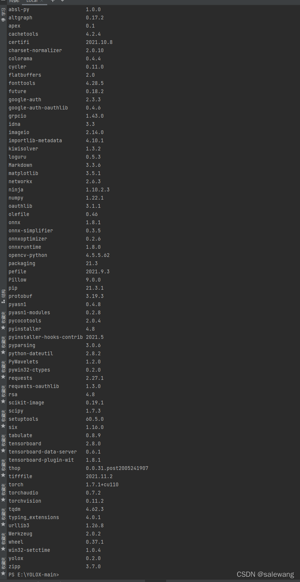The width and height of the screenshot is (300, 582).
Task: Click the oauthlib package name
Action: tap(20, 206)
